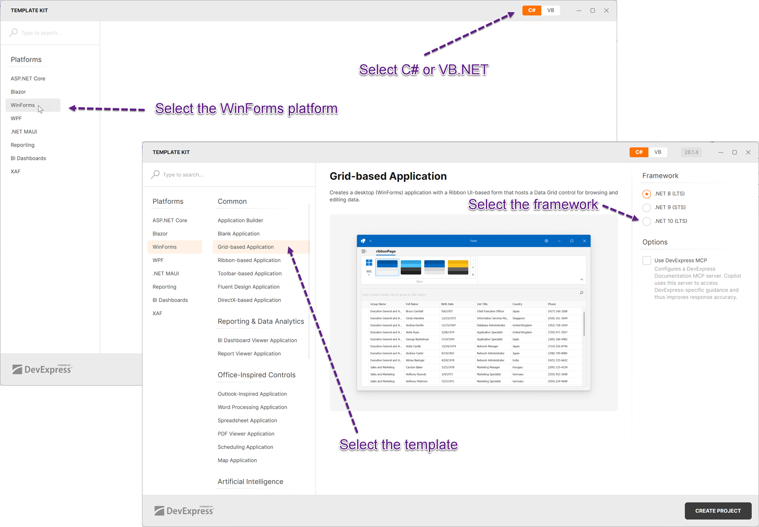Viewport: 759px width, 527px height.
Task: Choose .NET 8 (LTS) framework
Action: click(647, 194)
